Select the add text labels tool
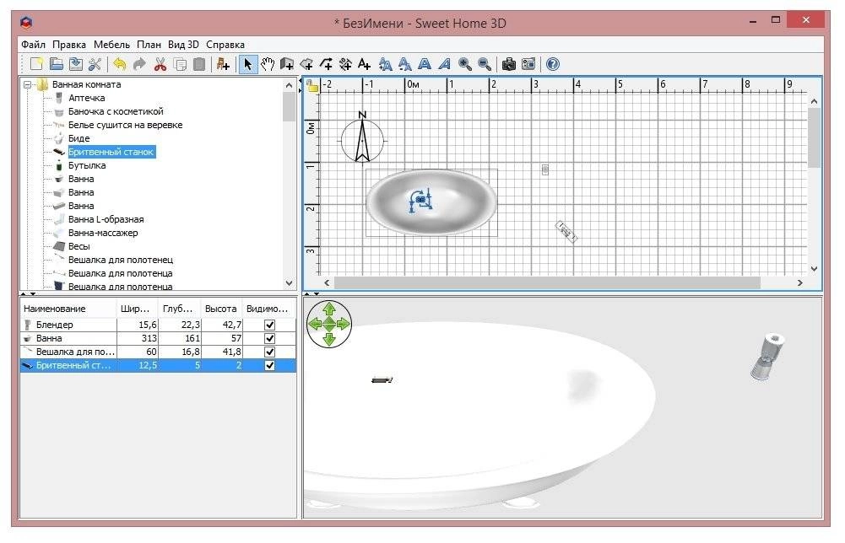This screenshot has width=845, height=543. 365,64
